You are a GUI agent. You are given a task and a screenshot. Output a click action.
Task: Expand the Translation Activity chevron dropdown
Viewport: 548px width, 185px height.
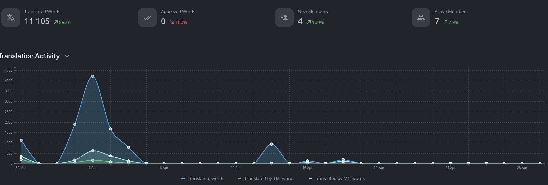[67, 56]
